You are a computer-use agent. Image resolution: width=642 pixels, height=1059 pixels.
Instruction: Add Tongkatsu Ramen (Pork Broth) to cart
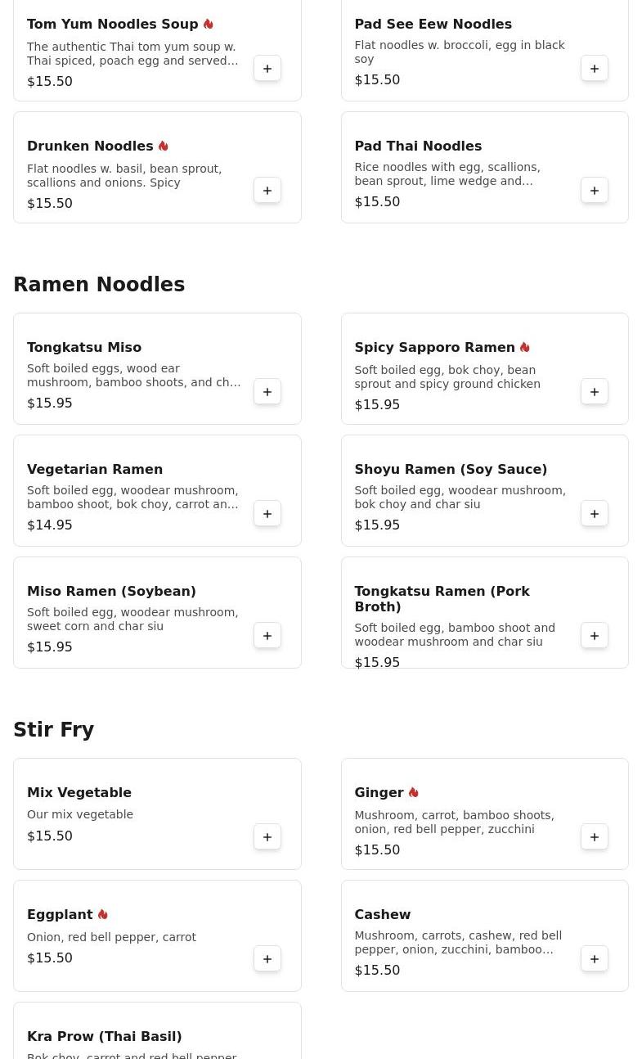595,636
